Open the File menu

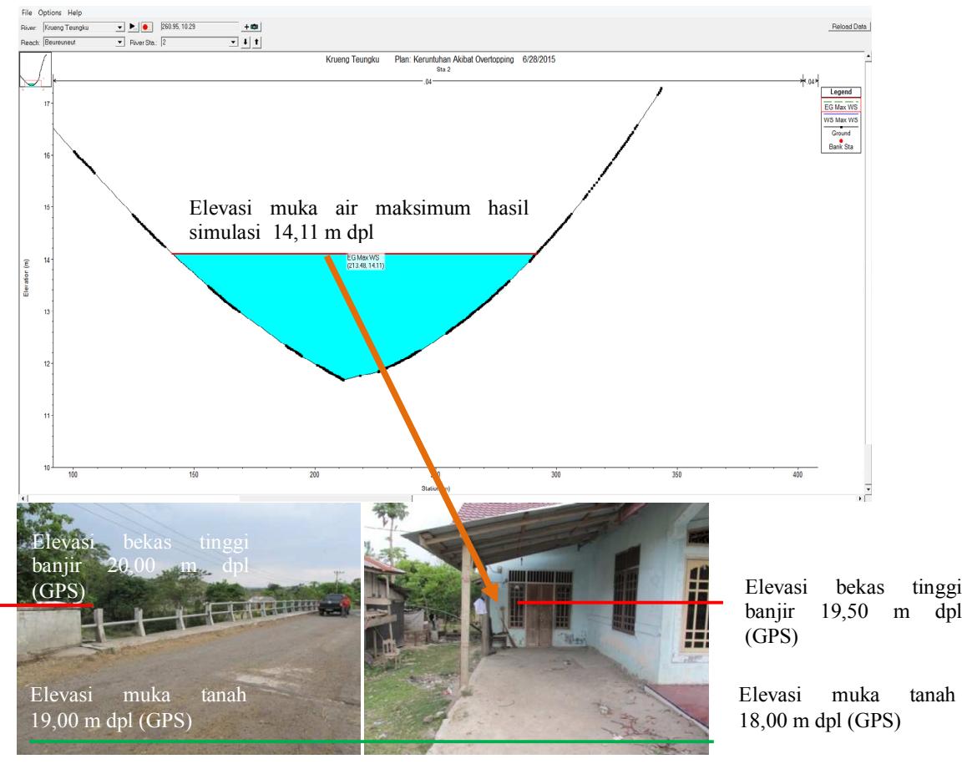(27, 13)
